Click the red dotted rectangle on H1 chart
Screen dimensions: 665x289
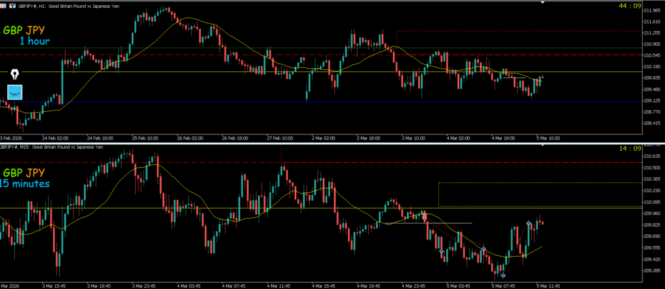click(494, 31)
